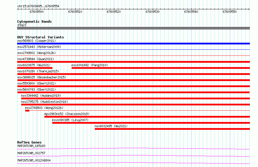
Task: Select the esv3688025 (Besenbacher2015) variant label
Action: (42, 77)
